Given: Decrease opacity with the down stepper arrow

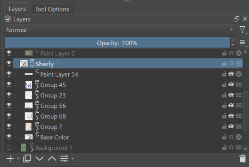Looking at the screenshot, I should click(x=233, y=45).
